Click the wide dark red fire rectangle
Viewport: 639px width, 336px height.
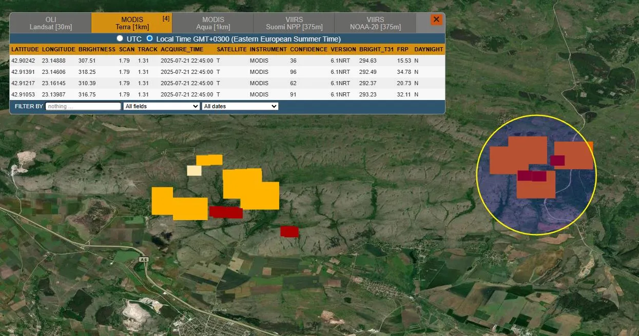coord(226,212)
